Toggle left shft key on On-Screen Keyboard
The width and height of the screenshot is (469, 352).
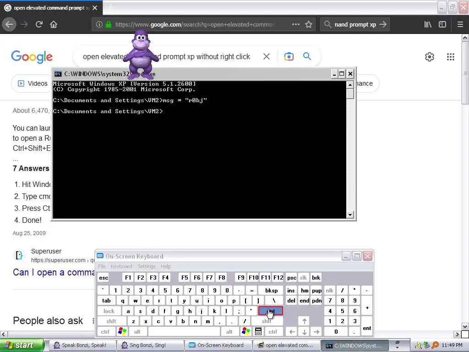pyautogui.click(x=111, y=321)
